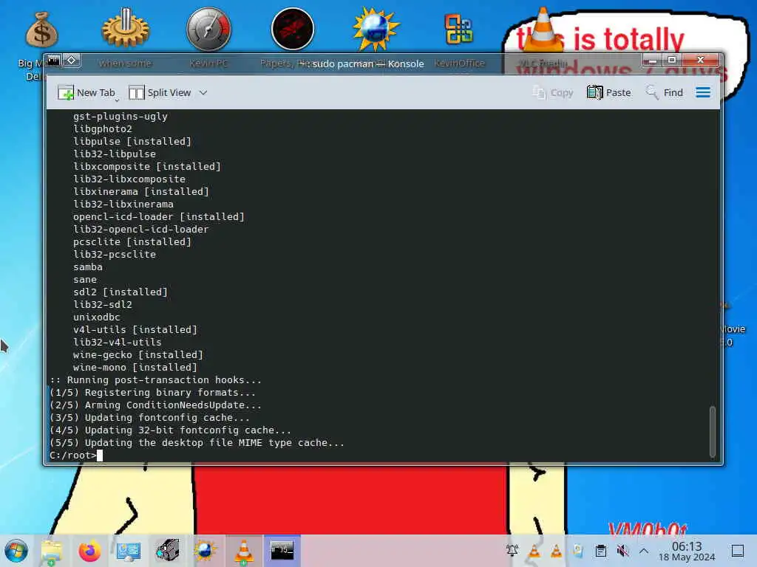Click the 'libgphoto2' terminal line
The height and width of the screenshot is (567, 757).
102,128
